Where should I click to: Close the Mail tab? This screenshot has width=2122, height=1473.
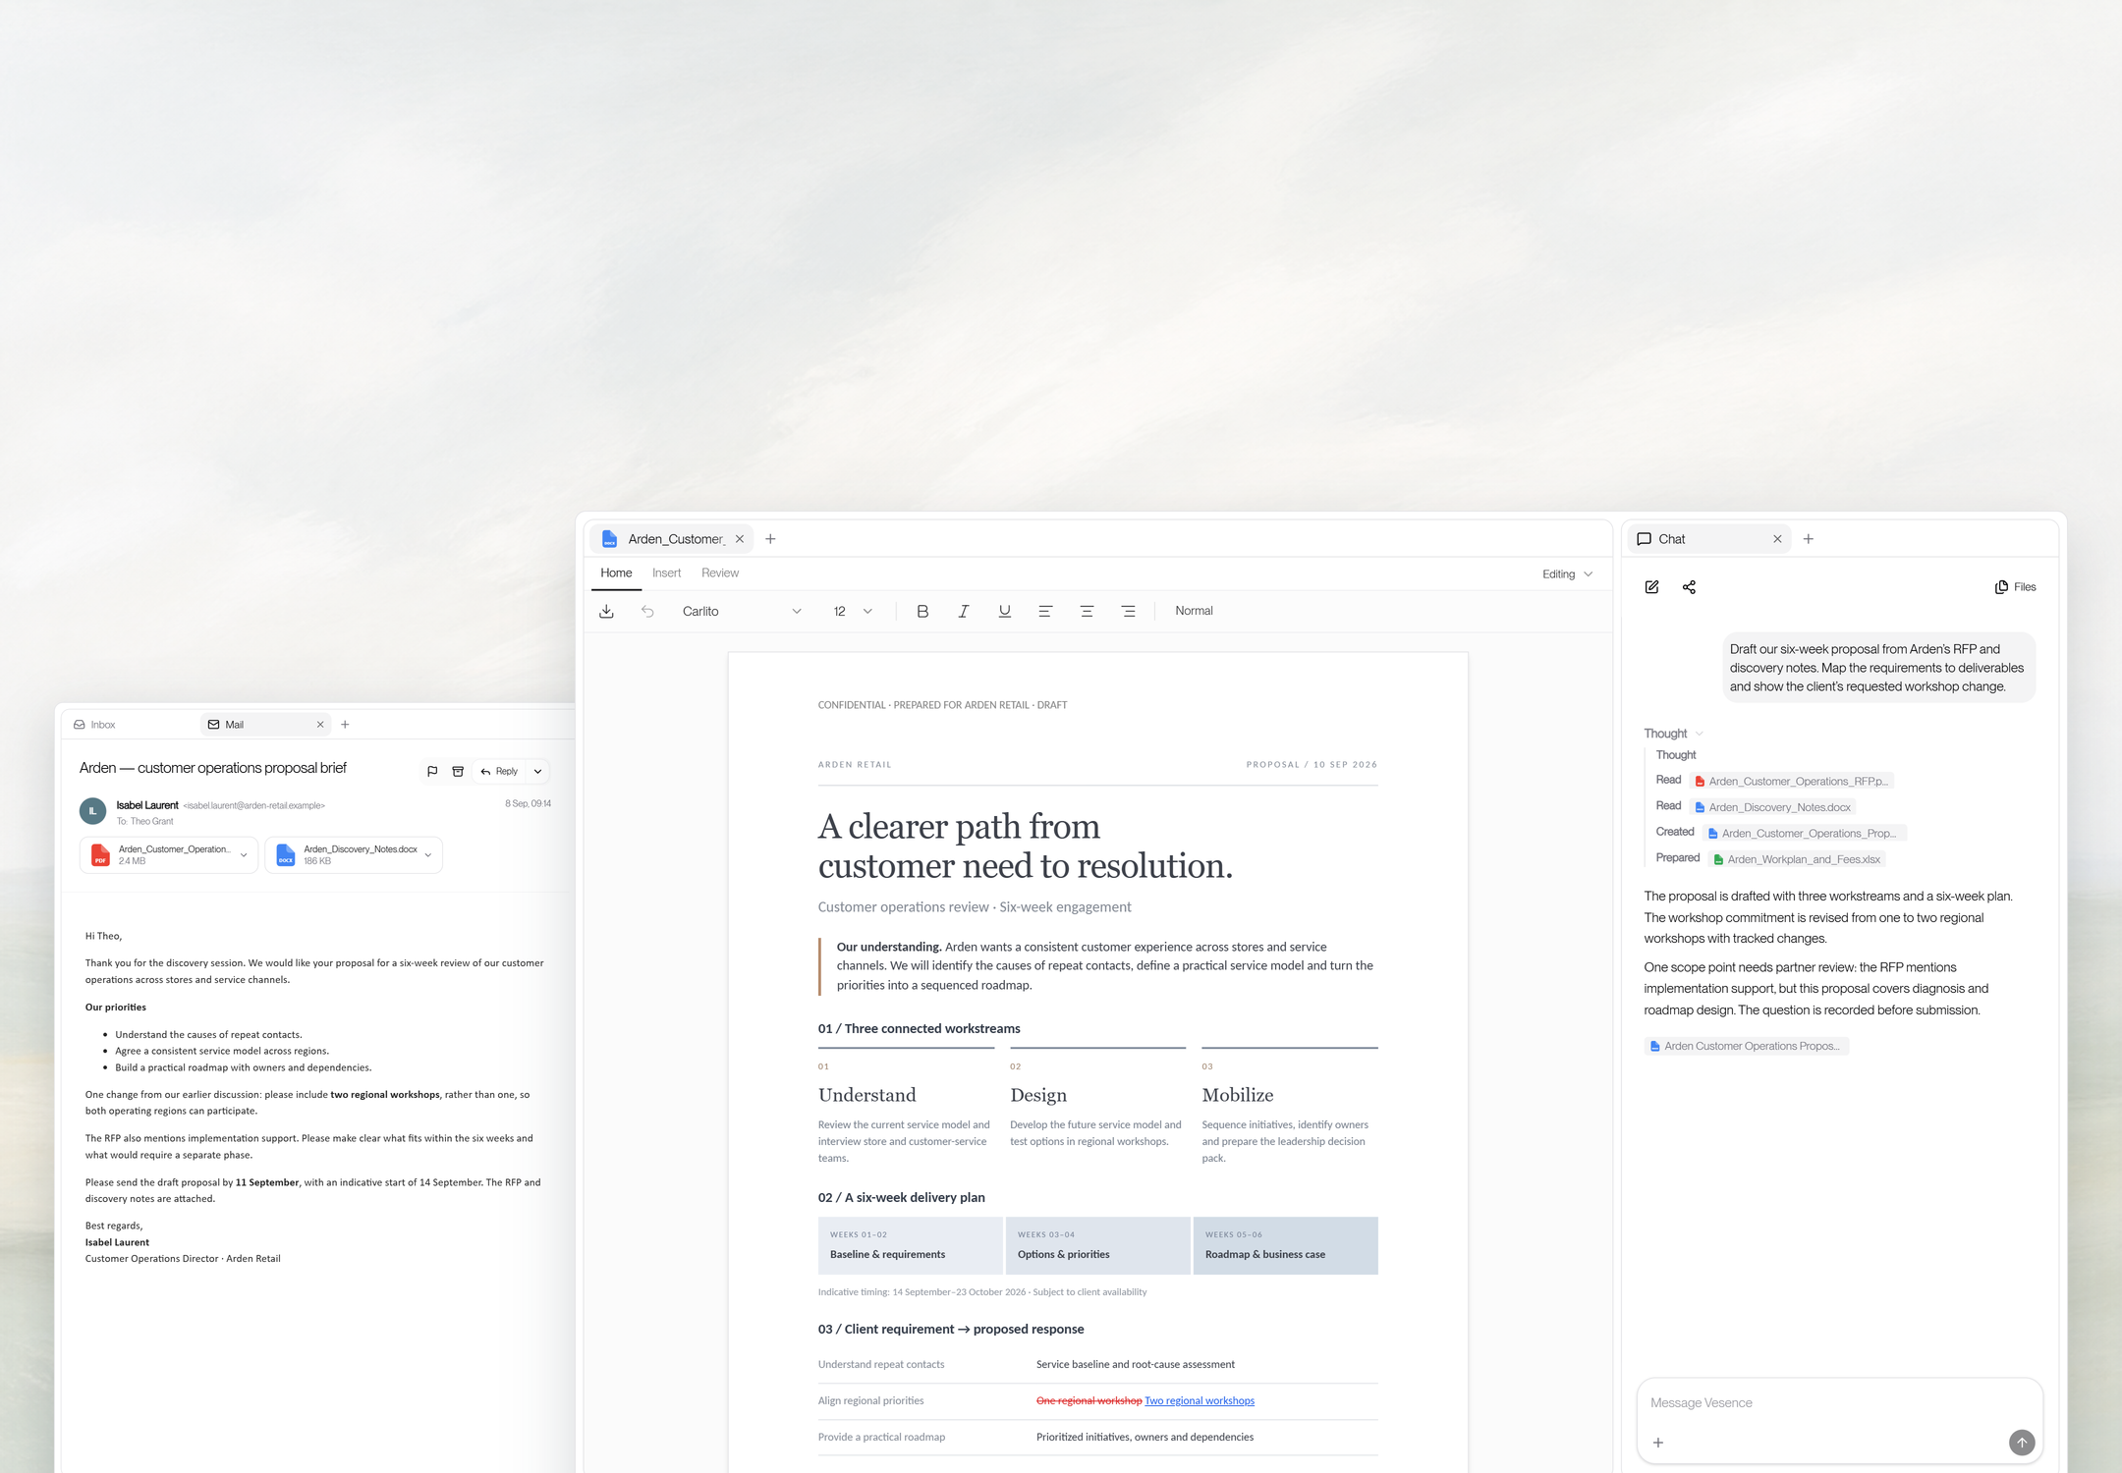click(320, 725)
